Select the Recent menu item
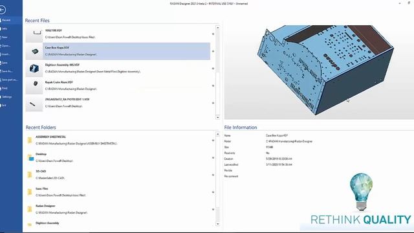 (x=10, y=20)
